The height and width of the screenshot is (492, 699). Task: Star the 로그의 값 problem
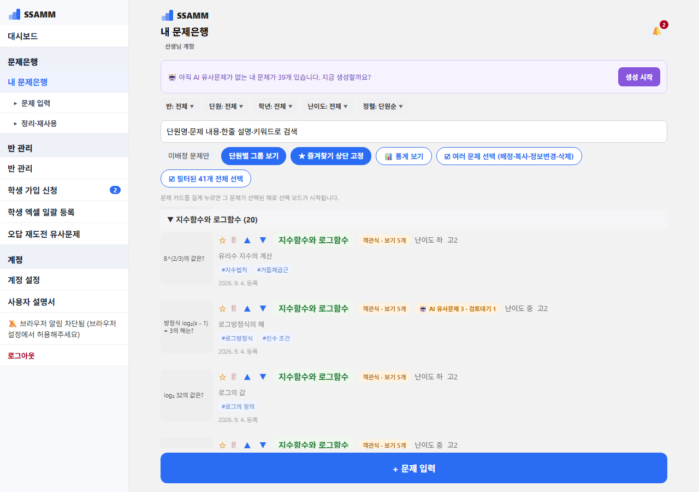tap(222, 377)
